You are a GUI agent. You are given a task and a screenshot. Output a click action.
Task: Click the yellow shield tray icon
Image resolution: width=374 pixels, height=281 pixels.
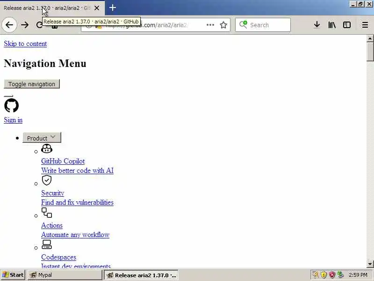(x=324, y=275)
